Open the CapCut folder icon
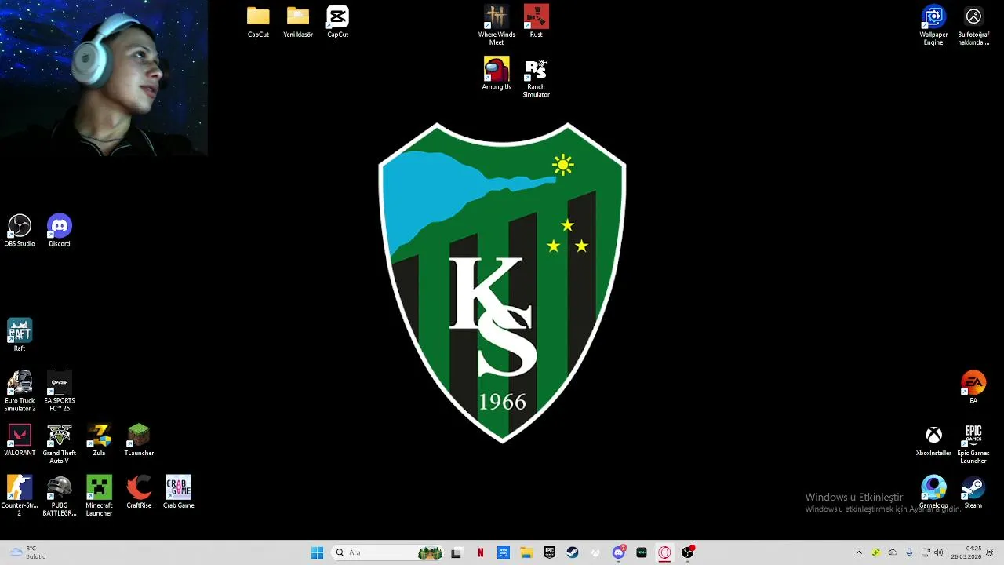The image size is (1004, 565). click(258, 22)
